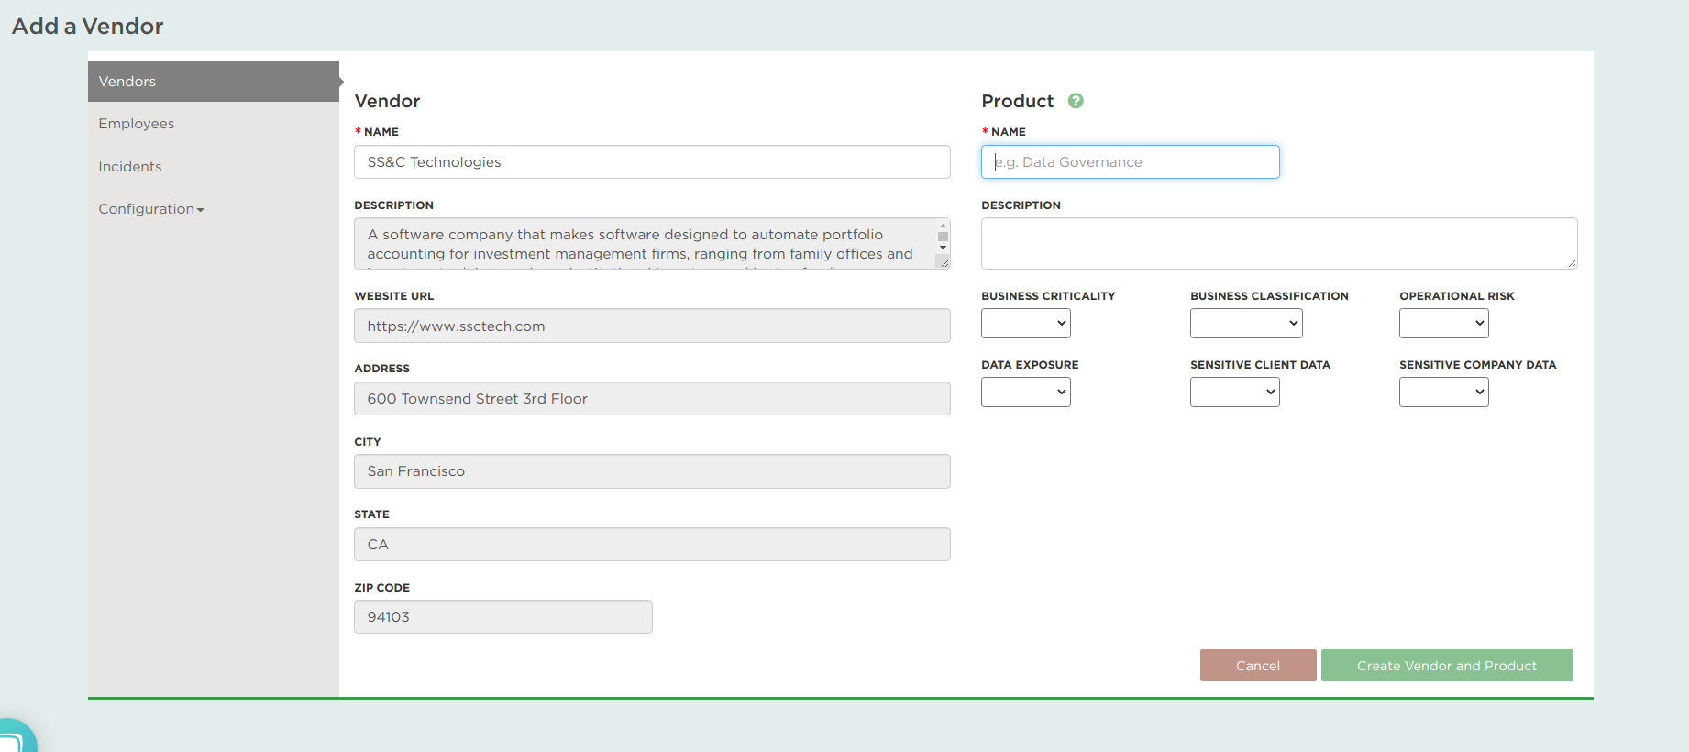Open the Data Exposure dropdown
Screen dimensions: 1689x752
[x=1026, y=393]
